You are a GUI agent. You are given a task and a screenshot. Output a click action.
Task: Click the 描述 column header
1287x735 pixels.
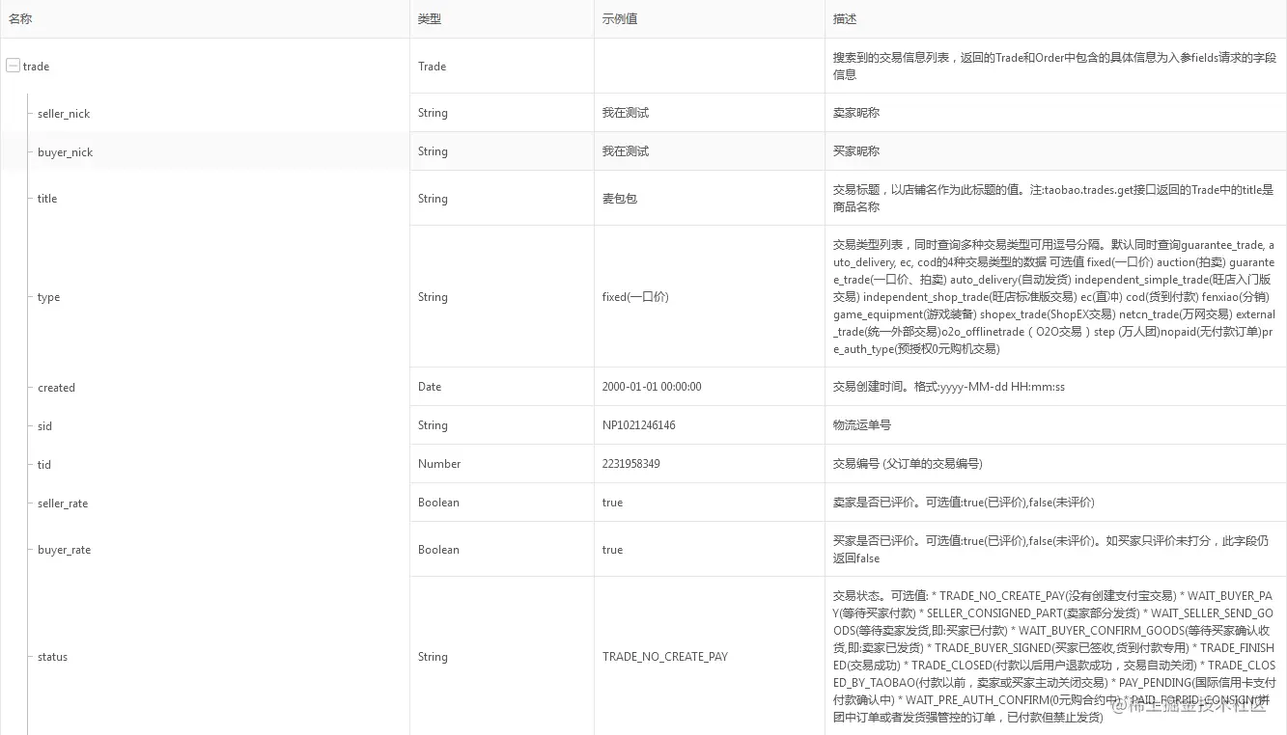point(843,18)
